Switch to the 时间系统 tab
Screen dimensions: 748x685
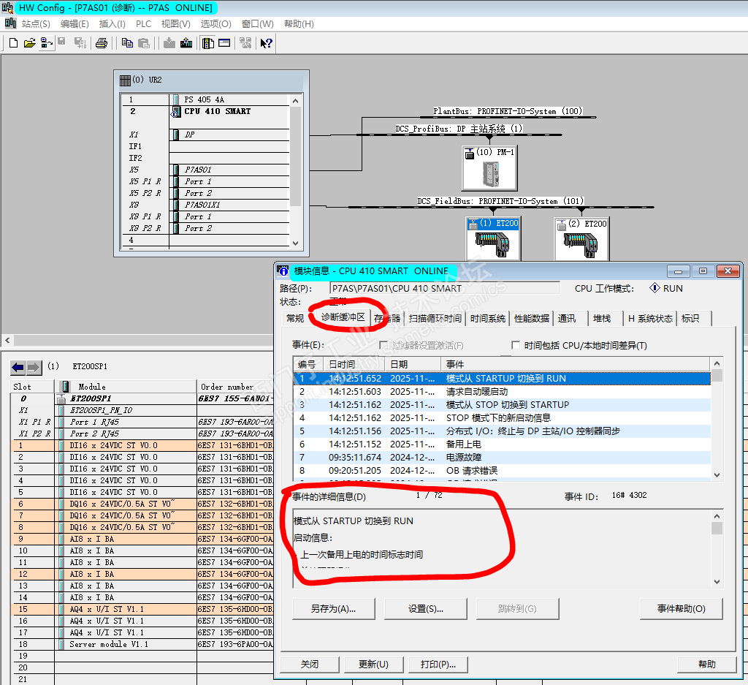[487, 319]
